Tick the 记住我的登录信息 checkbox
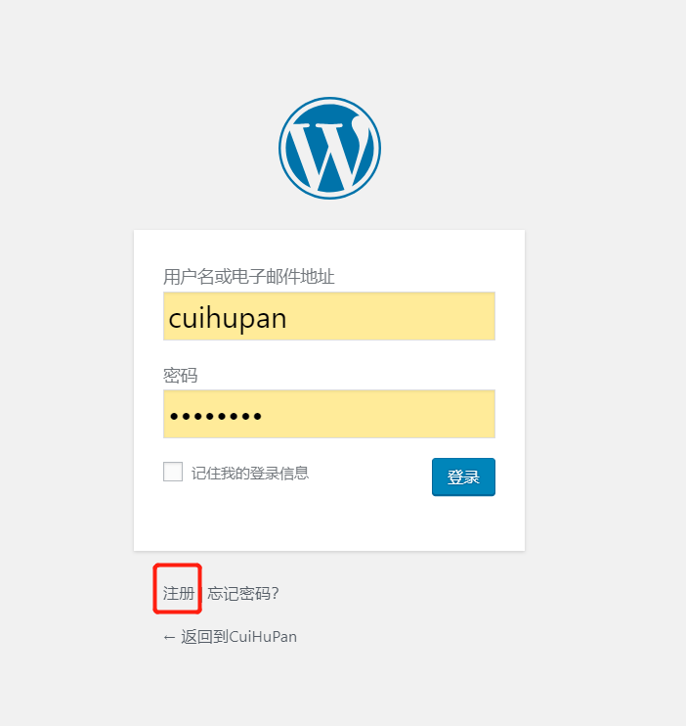Screen dimensions: 686x726 [x=173, y=472]
